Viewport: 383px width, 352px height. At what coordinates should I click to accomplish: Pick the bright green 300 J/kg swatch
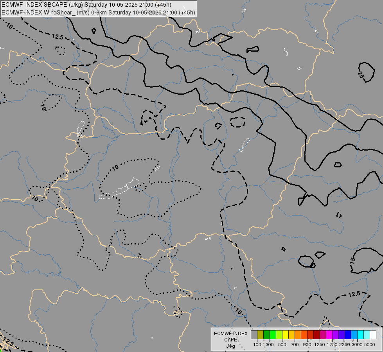tap(273, 334)
